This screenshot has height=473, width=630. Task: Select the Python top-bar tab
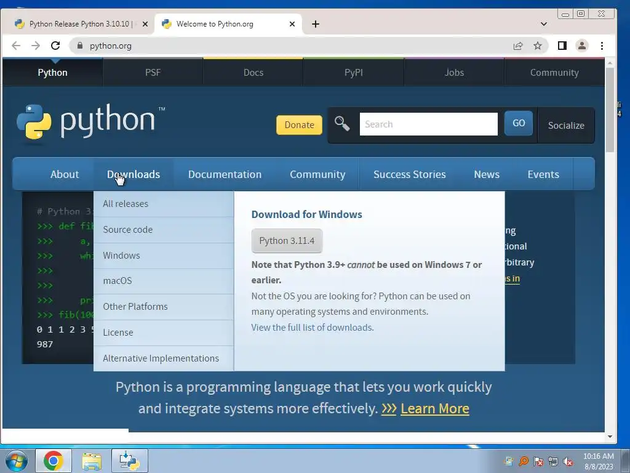(53, 73)
